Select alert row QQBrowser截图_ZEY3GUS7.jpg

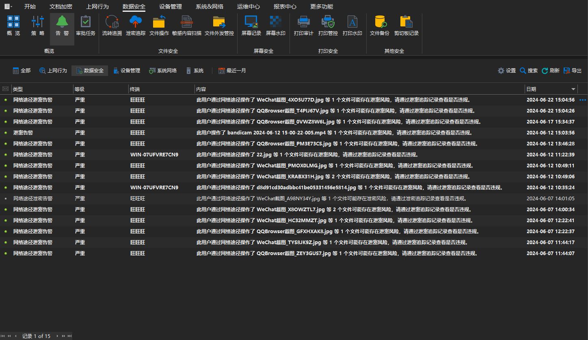click(294, 253)
